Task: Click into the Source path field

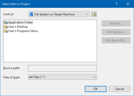Action: [x=62, y=68]
